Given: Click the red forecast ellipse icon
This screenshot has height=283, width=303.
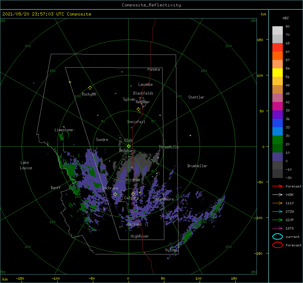Looking at the screenshot, I should tap(277, 245).
